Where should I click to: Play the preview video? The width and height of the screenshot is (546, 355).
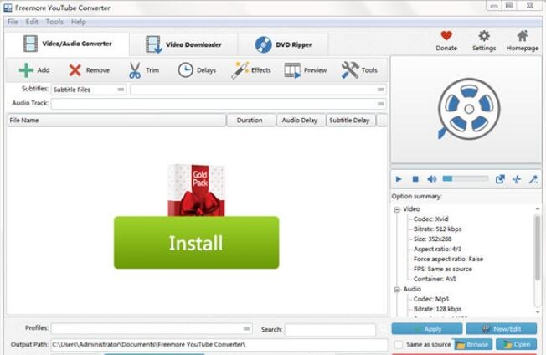pos(399,179)
